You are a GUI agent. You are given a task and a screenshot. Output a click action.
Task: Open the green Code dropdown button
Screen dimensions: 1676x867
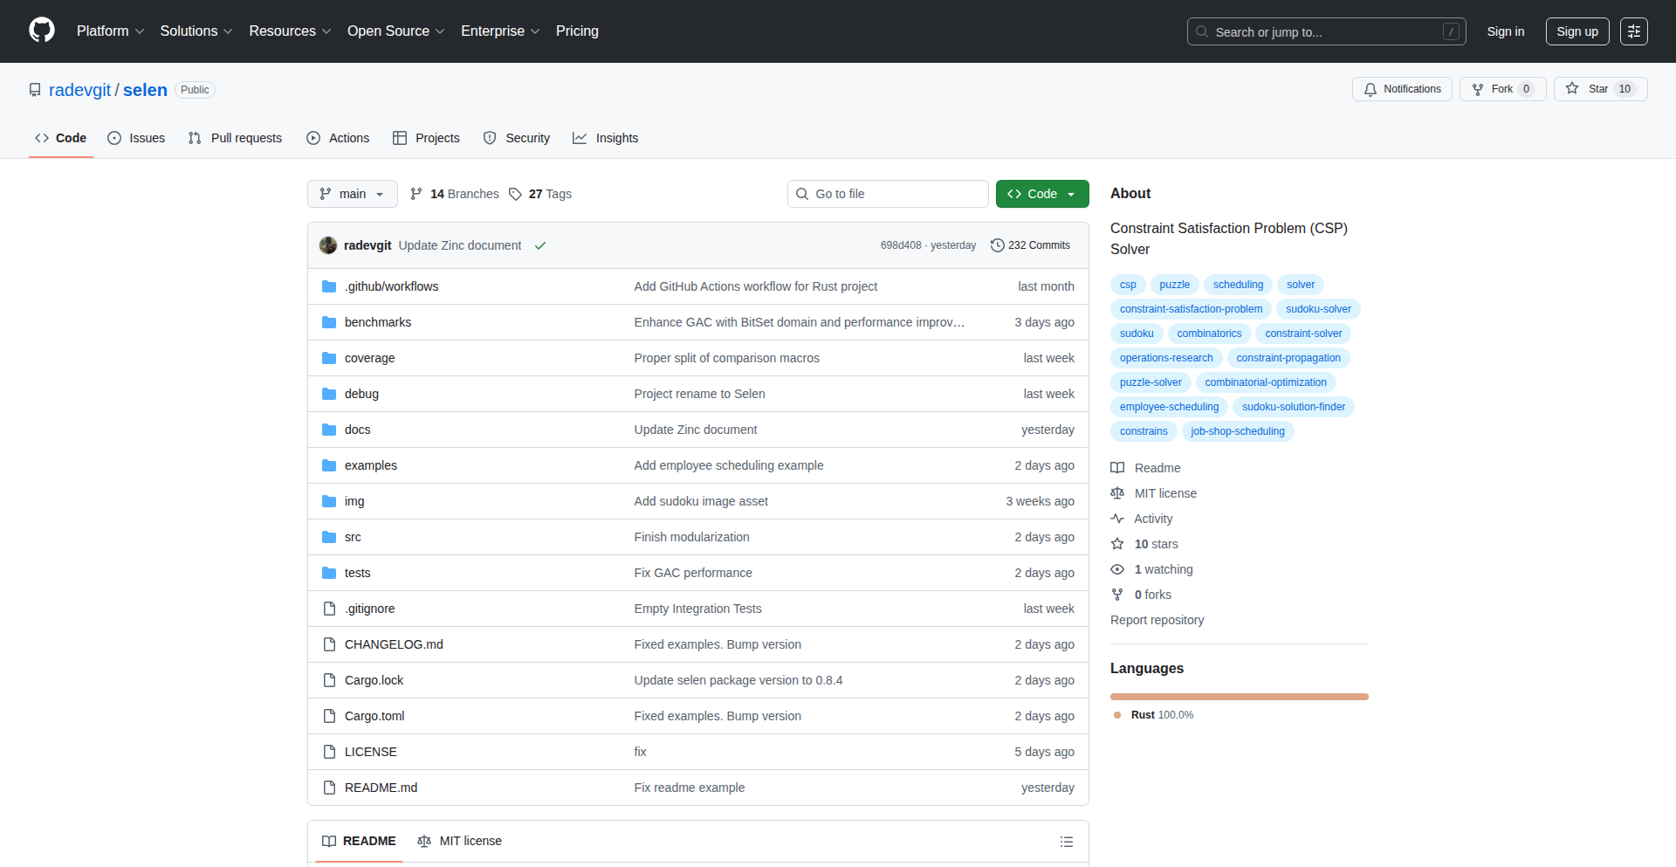tap(1042, 194)
